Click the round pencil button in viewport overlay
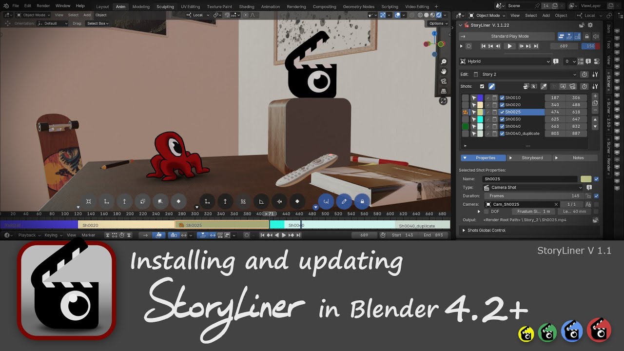The width and height of the screenshot is (624, 351). pyautogui.click(x=344, y=201)
